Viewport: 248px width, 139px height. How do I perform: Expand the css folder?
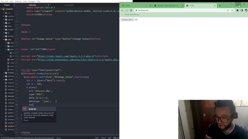pos(4,23)
